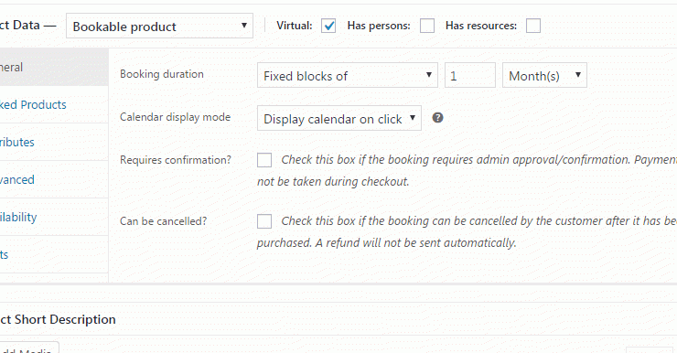677x353 pixels.
Task: Enable the Has persons checkbox
Action: 427,26
